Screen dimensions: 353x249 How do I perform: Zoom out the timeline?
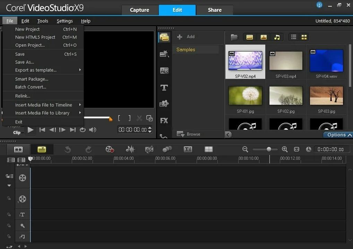click(245, 149)
